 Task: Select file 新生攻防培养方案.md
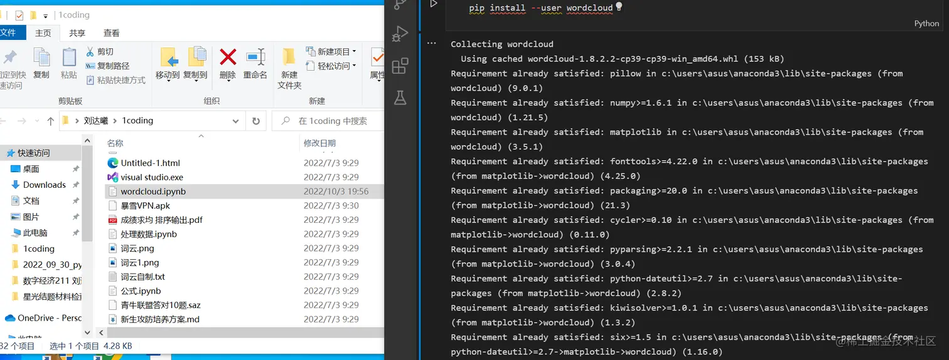click(x=160, y=319)
